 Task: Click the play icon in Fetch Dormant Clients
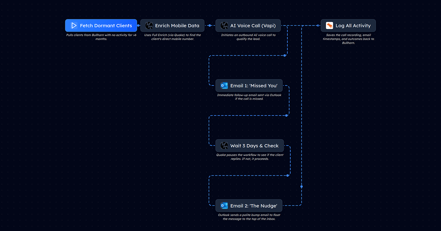(x=74, y=26)
